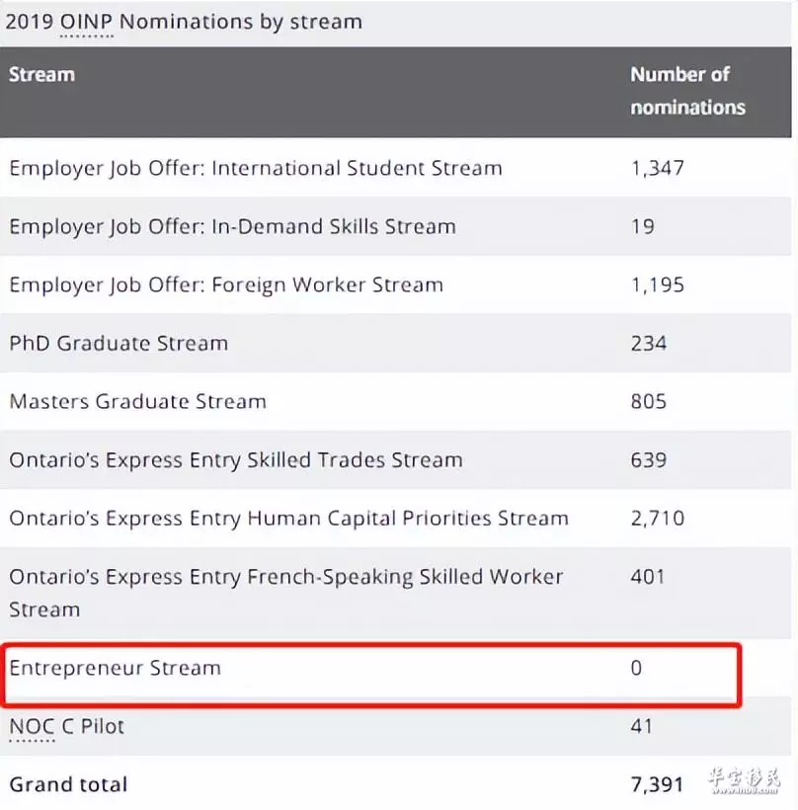Select the Masters Graduate Stream row

pyautogui.click(x=396, y=401)
